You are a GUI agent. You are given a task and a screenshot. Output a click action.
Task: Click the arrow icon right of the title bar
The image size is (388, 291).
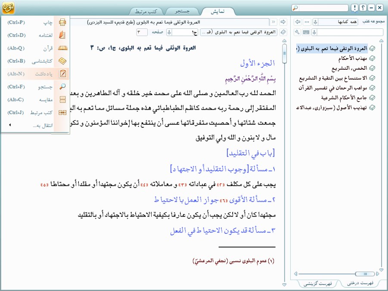tap(283, 22)
